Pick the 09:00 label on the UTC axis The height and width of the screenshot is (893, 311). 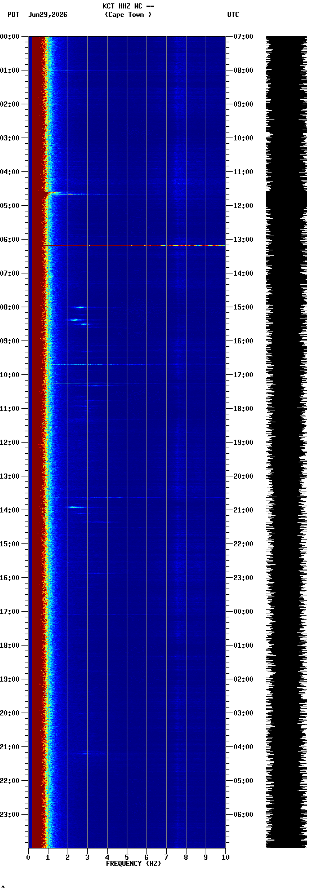click(x=243, y=104)
